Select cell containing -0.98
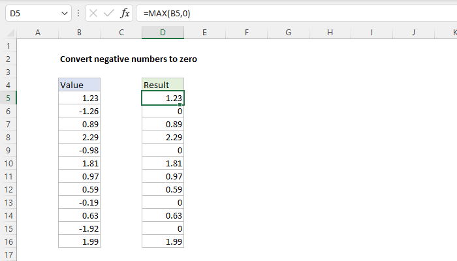The image size is (457, 261). 79,150
